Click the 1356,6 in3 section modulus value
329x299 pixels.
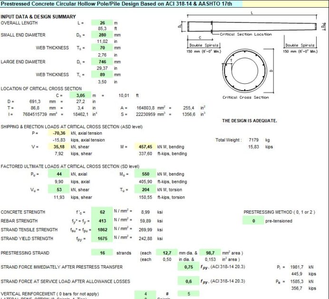coord(189,114)
